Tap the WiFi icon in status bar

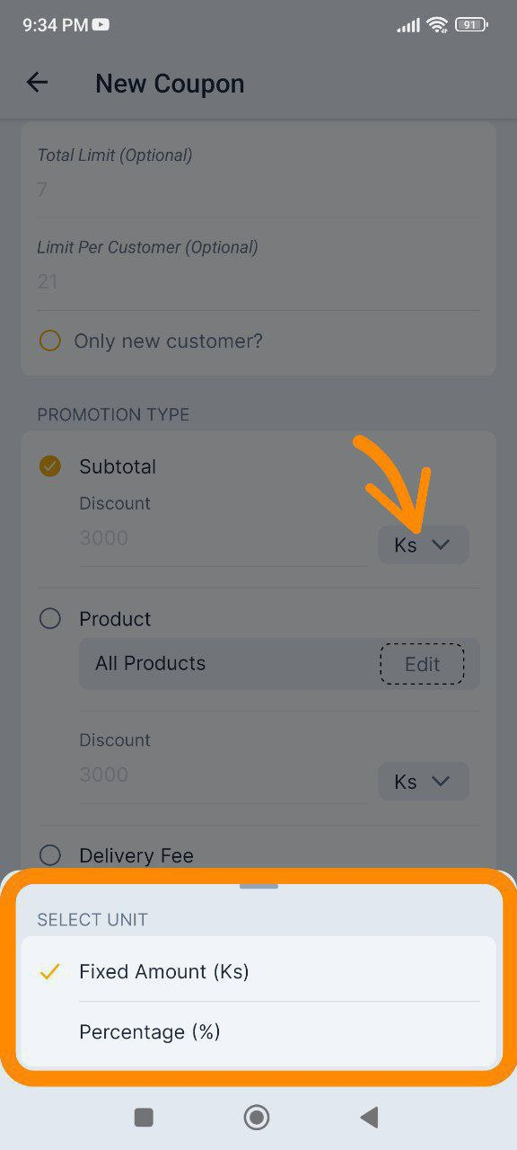pyautogui.click(x=437, y=25)
